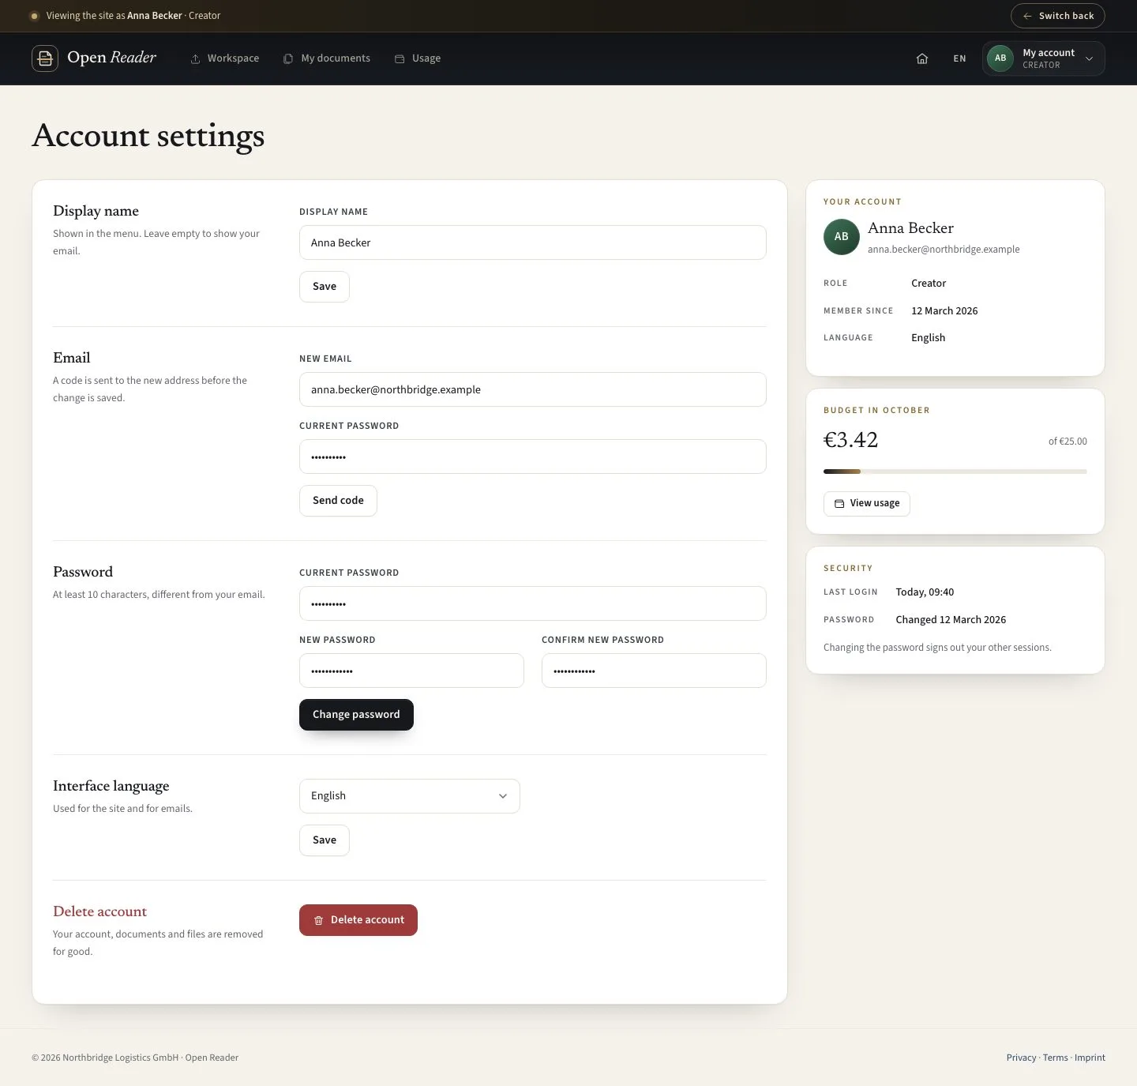Focus Current password field in Password section
Image resolution: width=1137 pixels, height=1086 pixels.
[532, 603]
